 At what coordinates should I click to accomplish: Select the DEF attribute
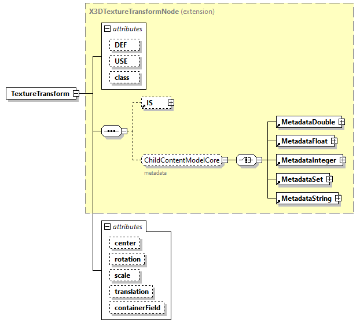[122, 45]
